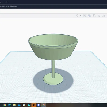
Task: Close the current browser tab
Action: tap(5, 2)
